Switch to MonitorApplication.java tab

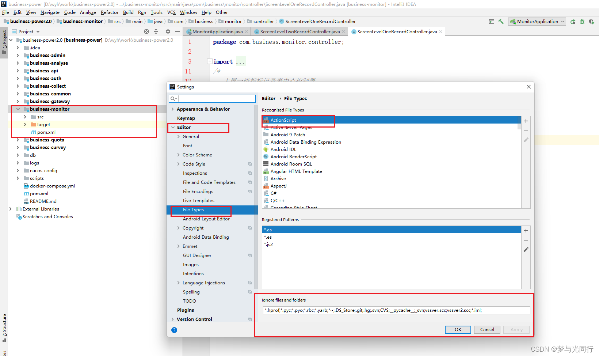(x=217, y=32)
